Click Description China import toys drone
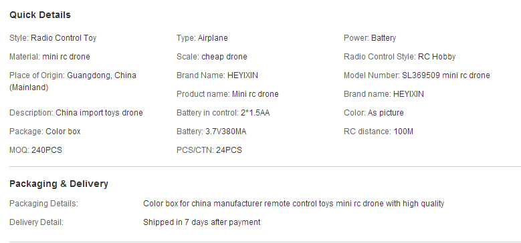Screen dimensions: 521x243 pos(76,113)
